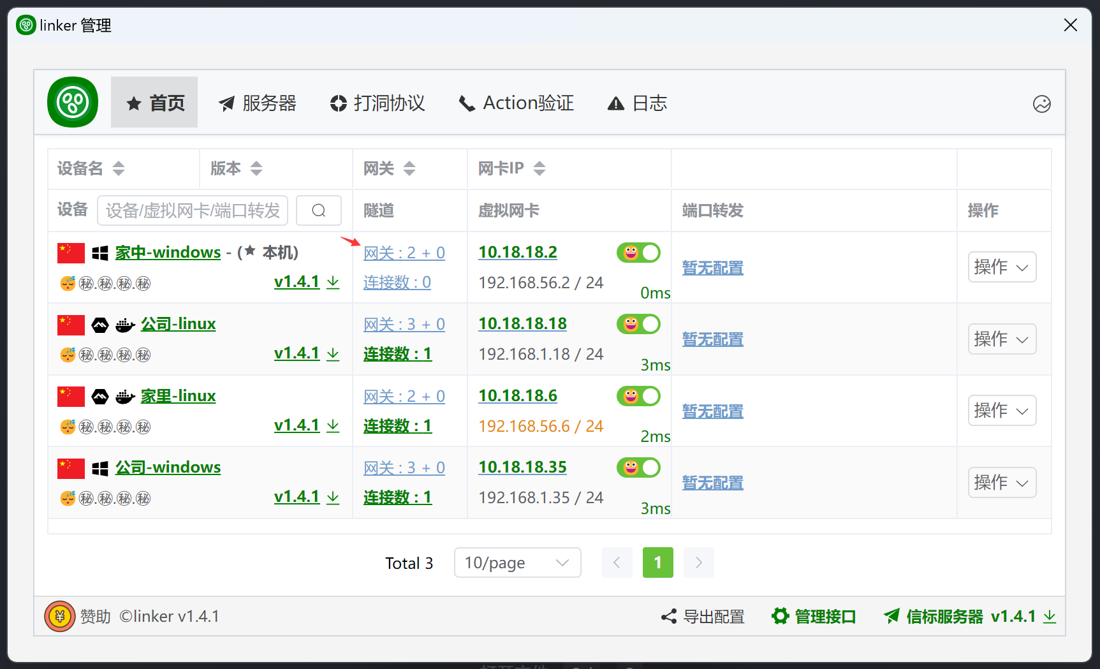Click the China flag icon for 家中-windows

(x=71, y=253)
